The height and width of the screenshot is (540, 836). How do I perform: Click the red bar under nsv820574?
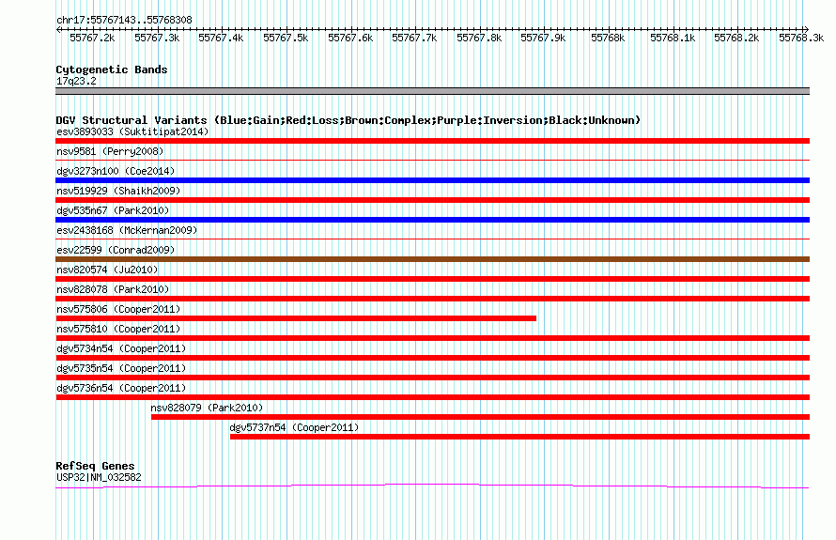click(432, 279)
